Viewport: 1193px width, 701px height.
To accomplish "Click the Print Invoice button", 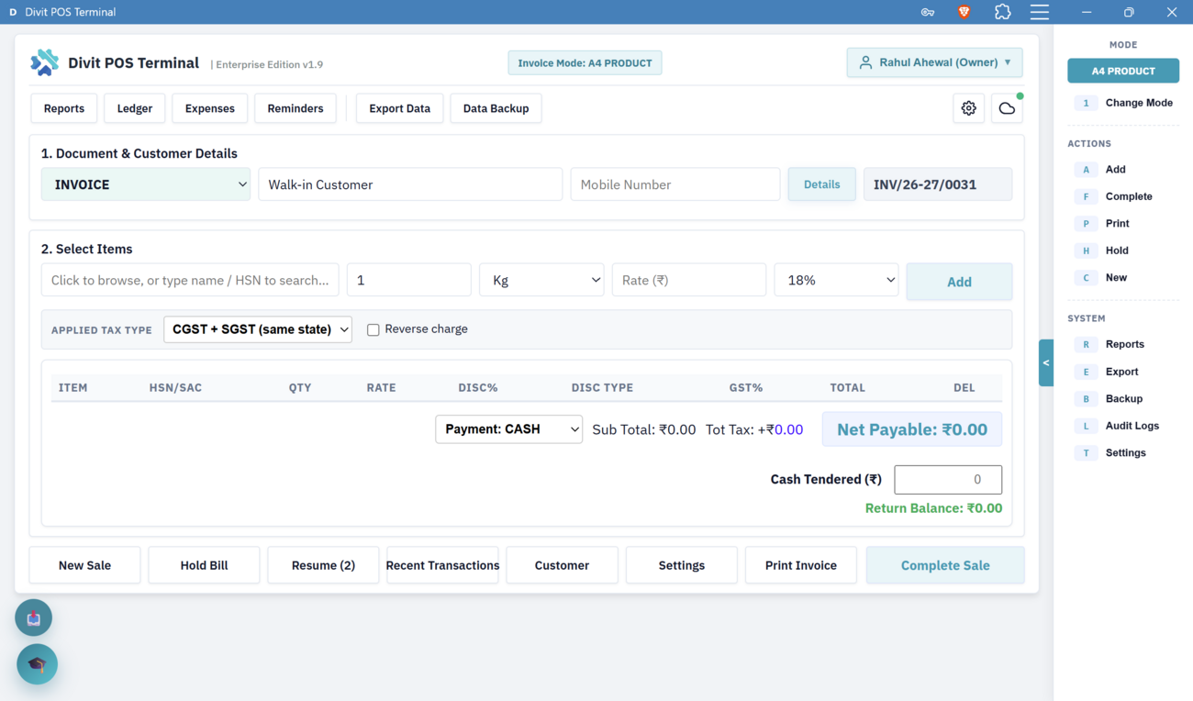I will (x=801, y=565).
